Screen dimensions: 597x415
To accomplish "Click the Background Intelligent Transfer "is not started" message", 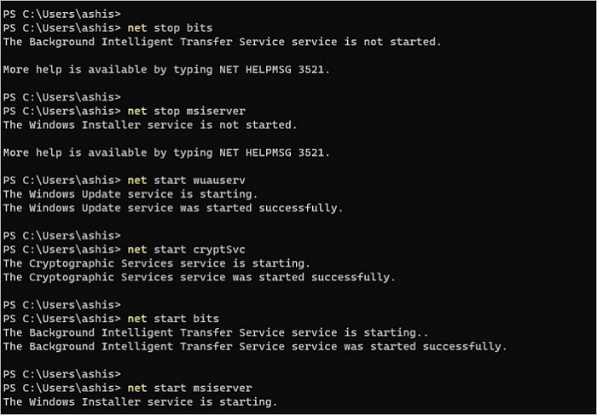I will pyautogui.click(x=223, y=42).
